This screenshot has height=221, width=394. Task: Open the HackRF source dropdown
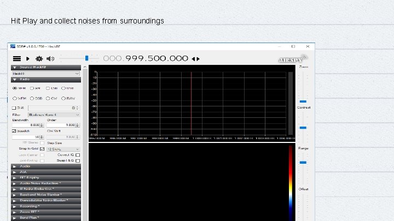click(x=46, y=74)
